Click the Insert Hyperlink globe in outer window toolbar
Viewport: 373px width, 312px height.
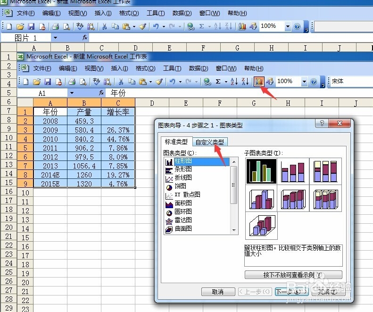click(x=191, y=26)
